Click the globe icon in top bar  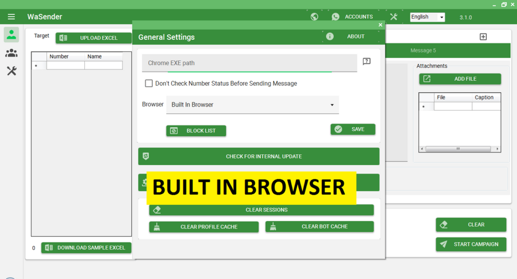click(314, 16)
